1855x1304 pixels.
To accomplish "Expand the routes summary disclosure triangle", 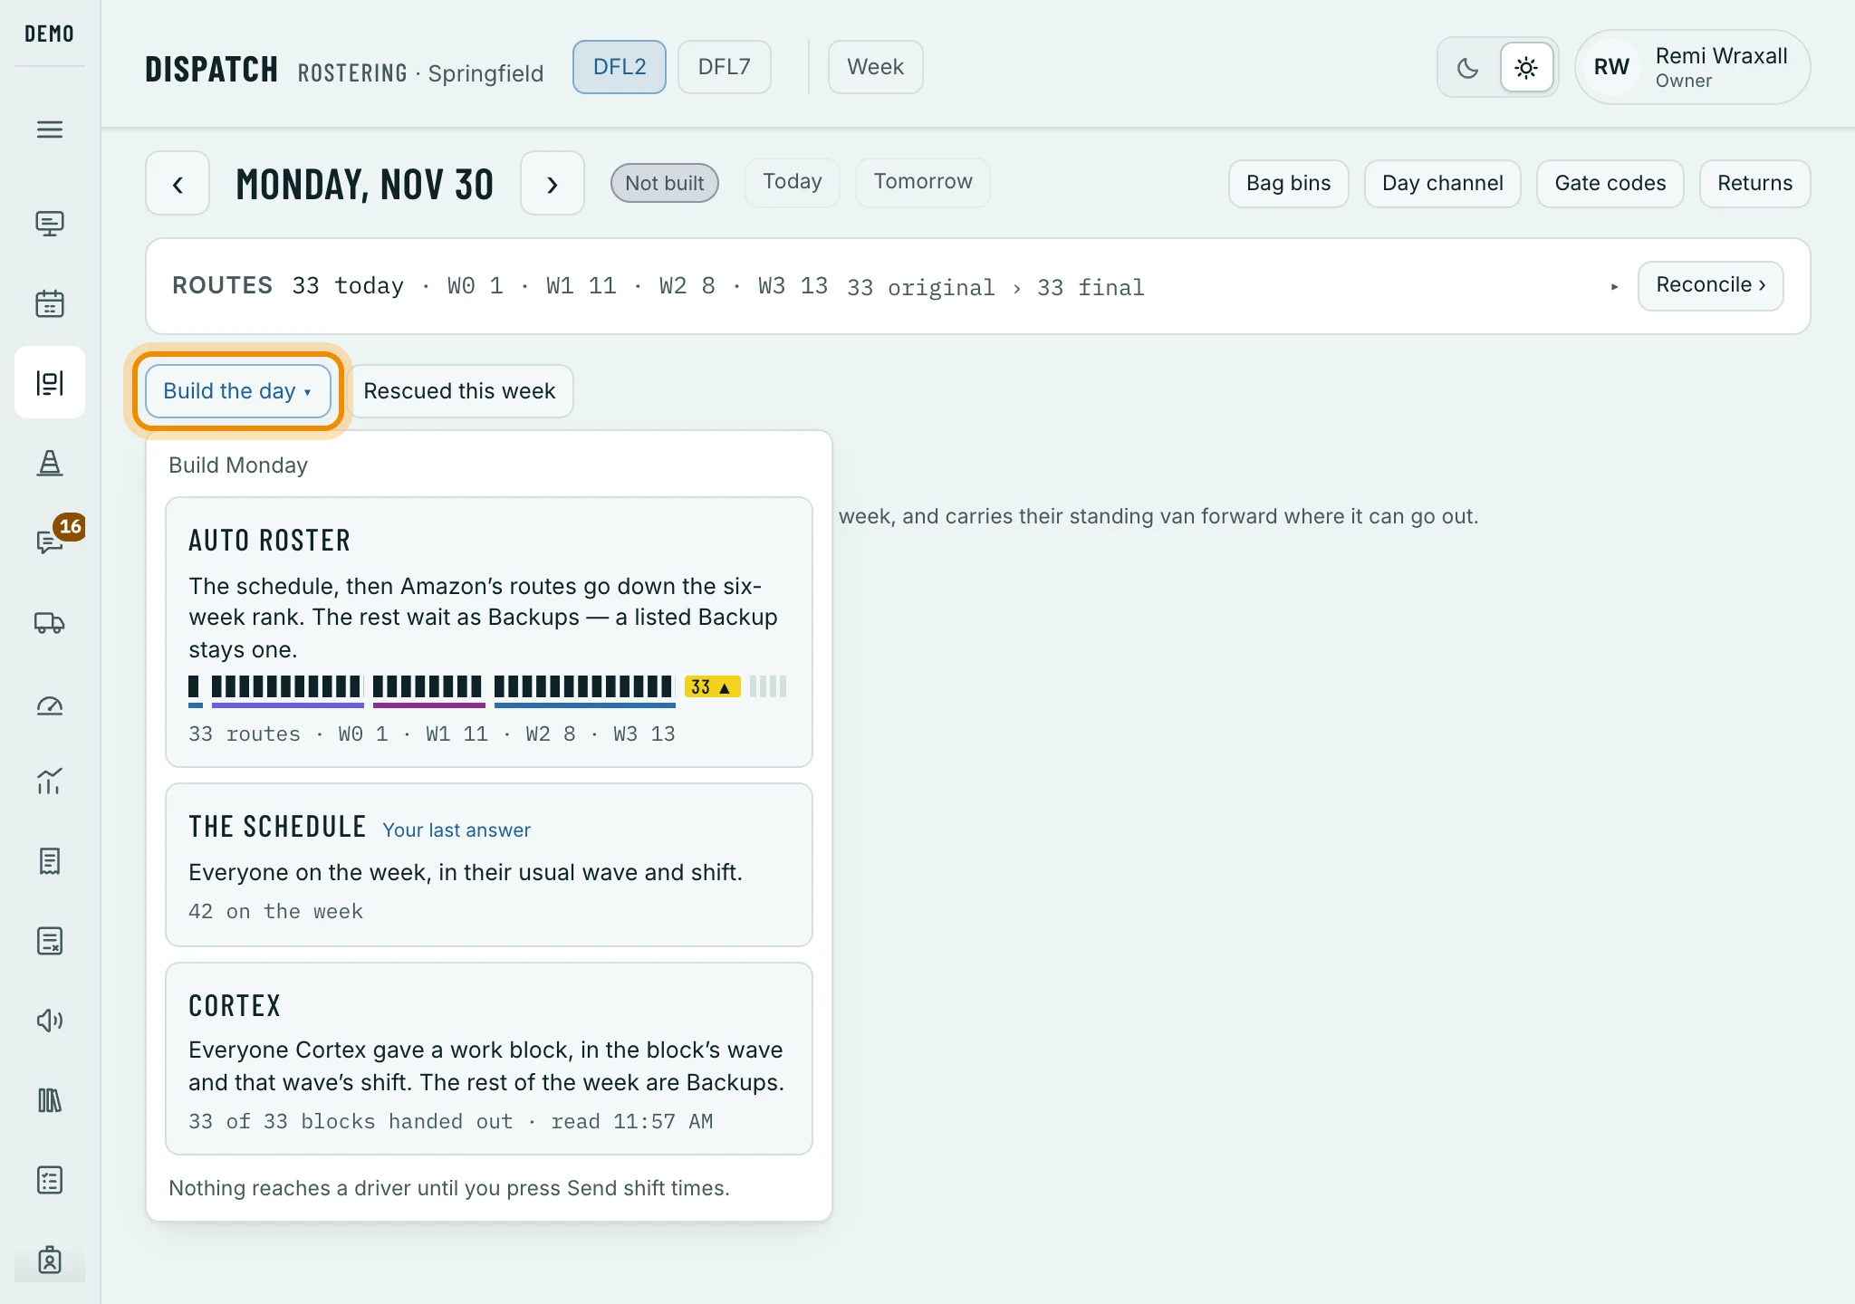I will (x=1614, y=287).
